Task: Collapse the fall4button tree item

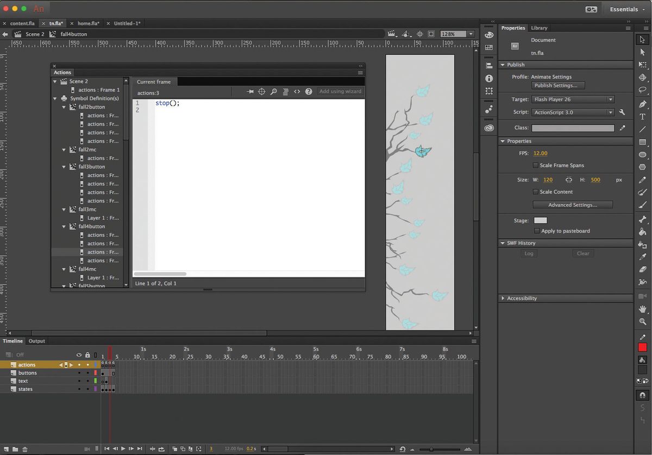Action: click(x=64, y=226)
